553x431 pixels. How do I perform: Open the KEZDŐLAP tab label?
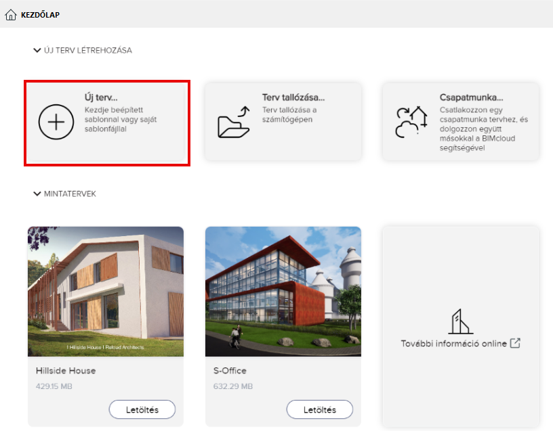(40, 15)
